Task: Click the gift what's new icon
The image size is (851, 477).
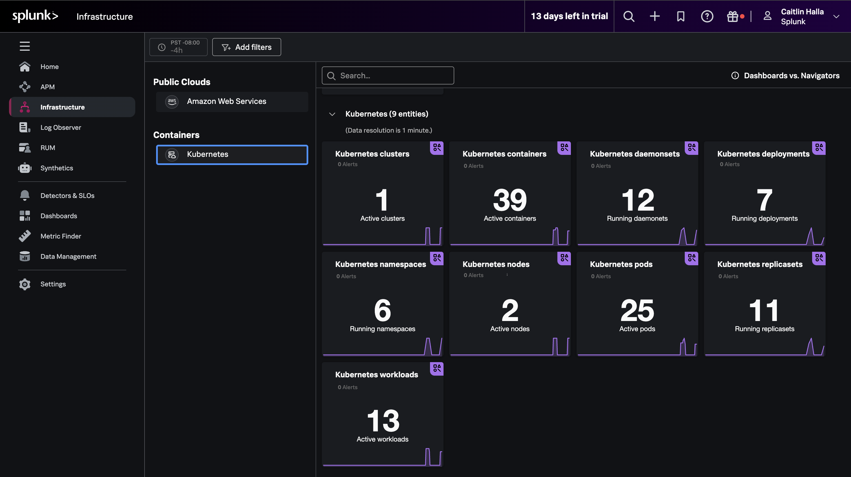Action: coord(732,16)
